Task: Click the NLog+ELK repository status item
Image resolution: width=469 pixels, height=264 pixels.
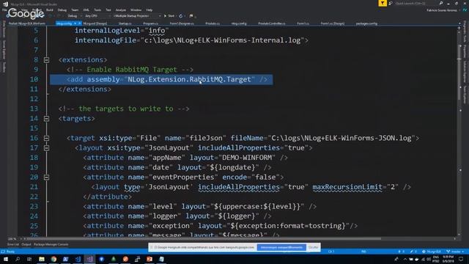Action: (432, 252)
